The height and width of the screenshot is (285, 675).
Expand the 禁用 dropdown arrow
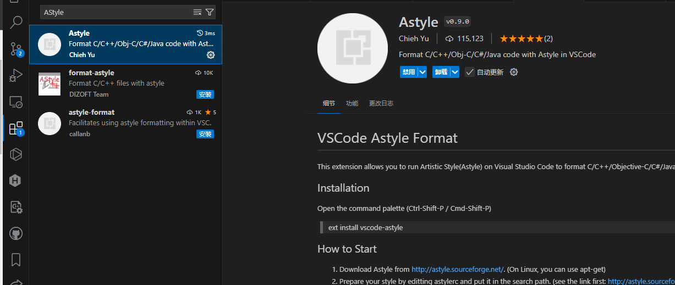coord(422,72)
